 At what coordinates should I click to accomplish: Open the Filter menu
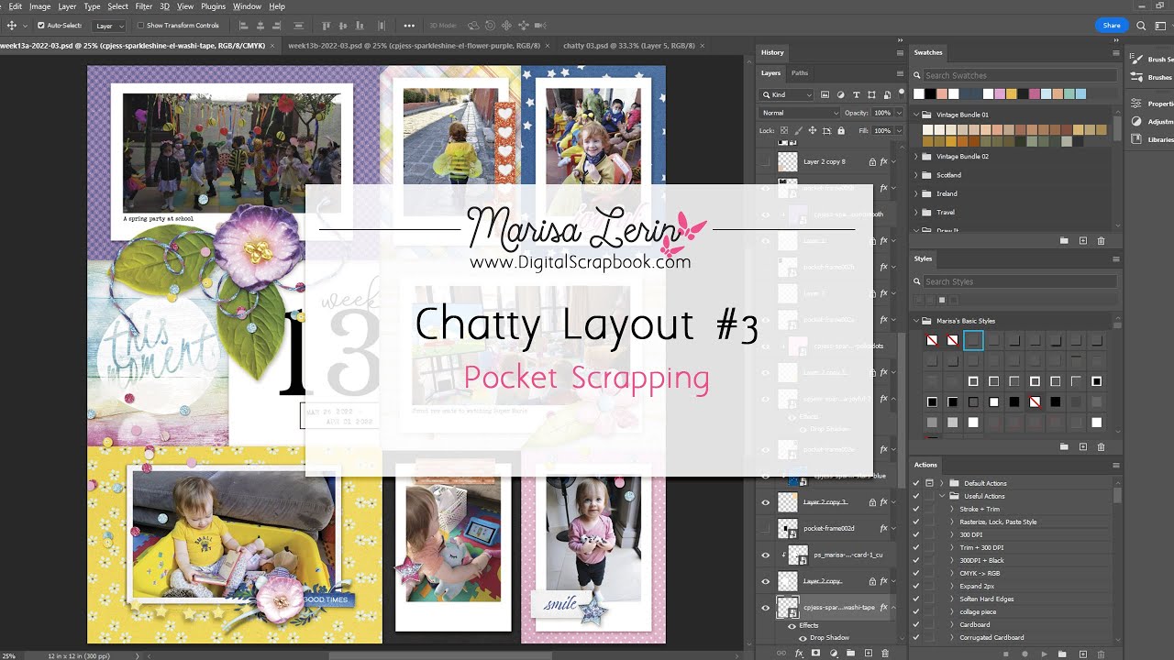(144, 6)
